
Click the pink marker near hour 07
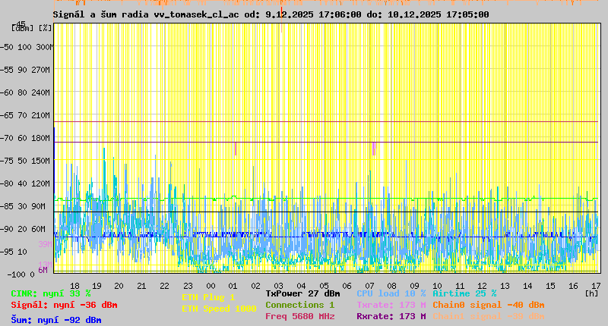[374, 147]
